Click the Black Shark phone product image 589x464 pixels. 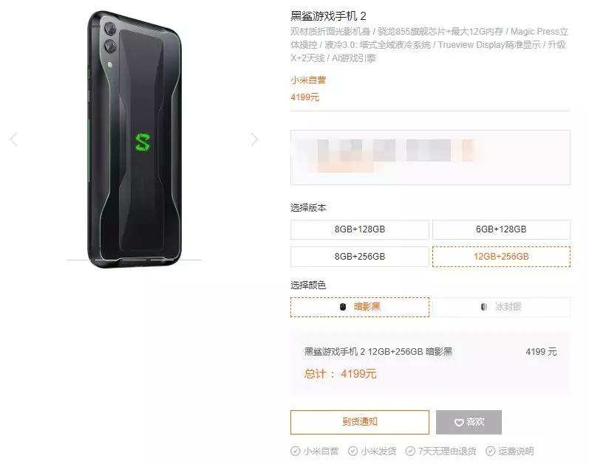pos(135,139)
